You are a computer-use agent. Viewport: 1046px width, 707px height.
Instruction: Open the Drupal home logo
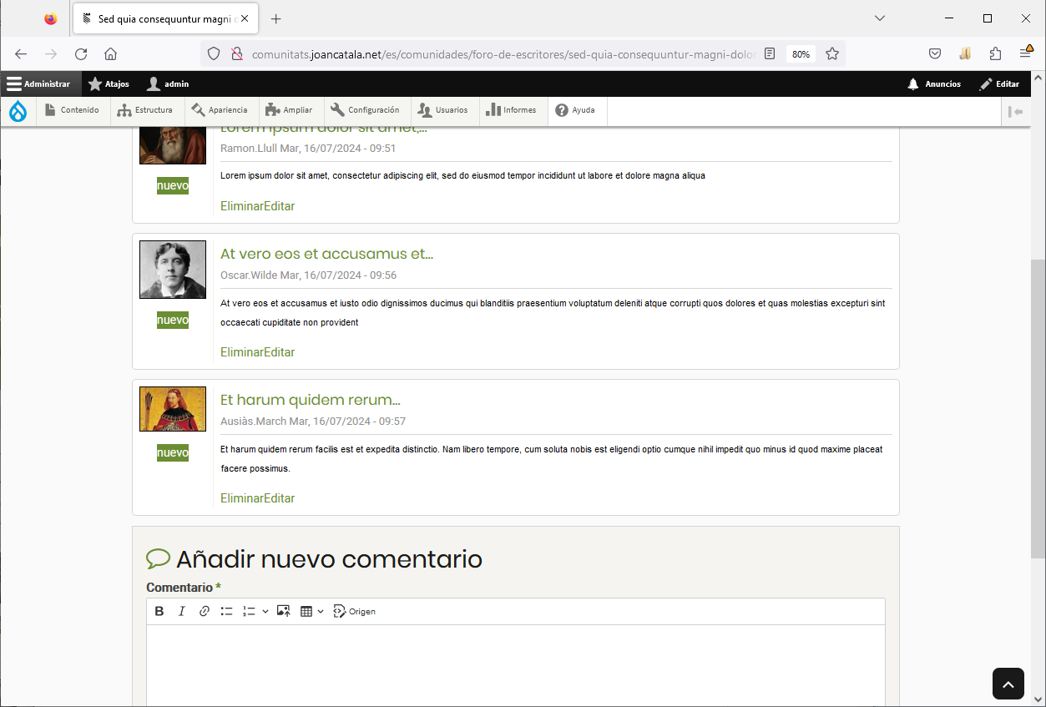pos(18,110)
